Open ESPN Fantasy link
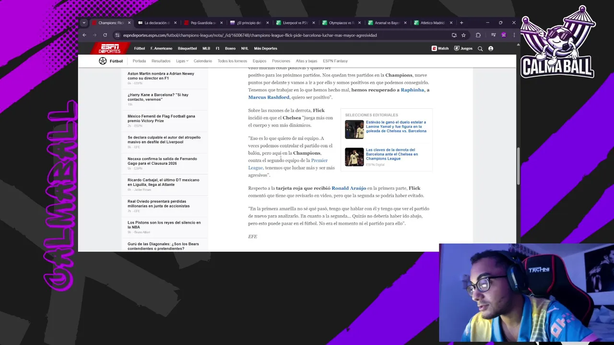 tap(335, 61)
